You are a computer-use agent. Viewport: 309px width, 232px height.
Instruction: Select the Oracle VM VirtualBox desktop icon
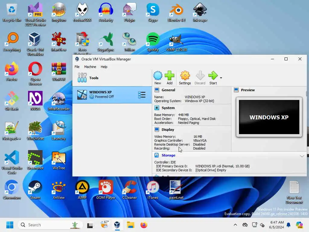[35, 44]
